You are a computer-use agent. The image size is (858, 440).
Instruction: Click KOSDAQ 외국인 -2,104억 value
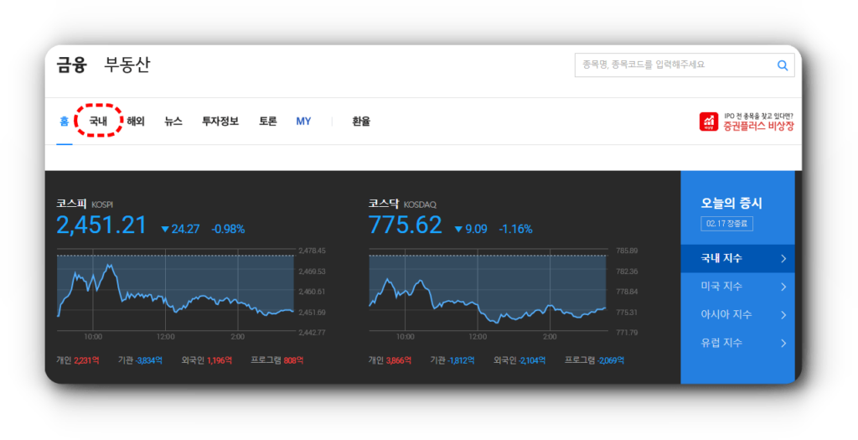click(532, 360)
